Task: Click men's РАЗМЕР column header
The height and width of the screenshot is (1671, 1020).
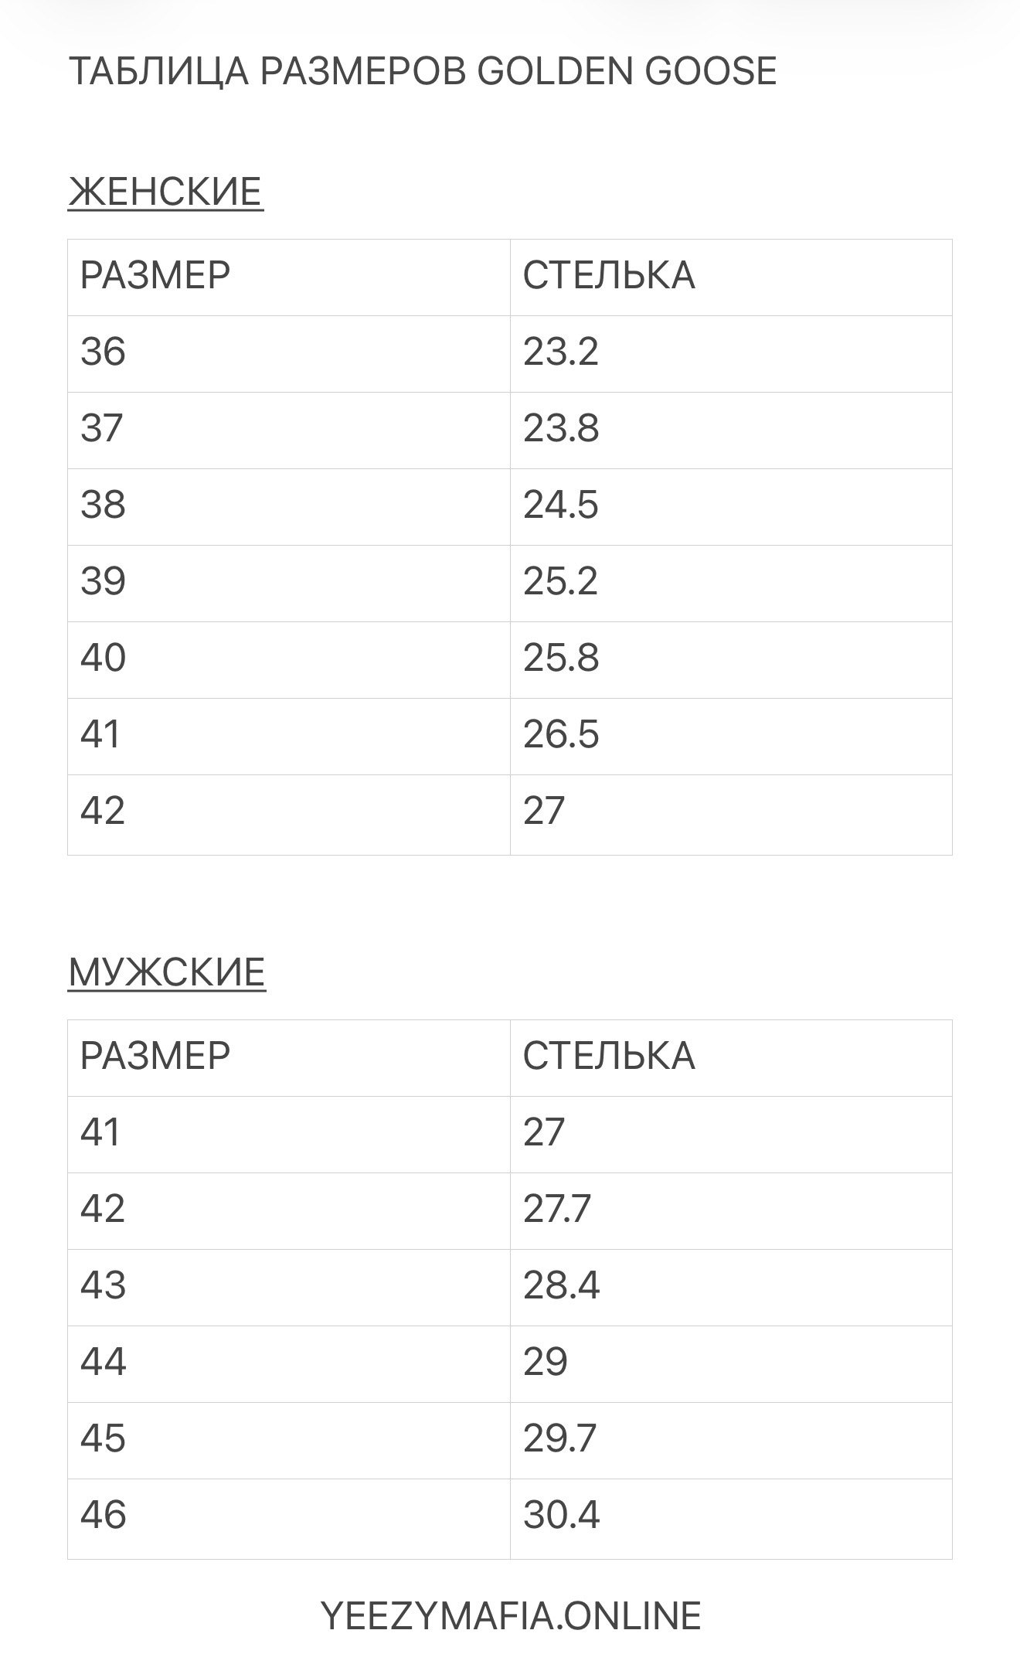Action: click(155, 1057)
